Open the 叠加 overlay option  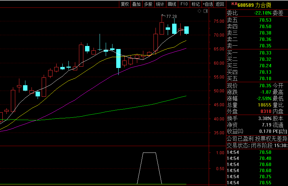click(136, 4)
